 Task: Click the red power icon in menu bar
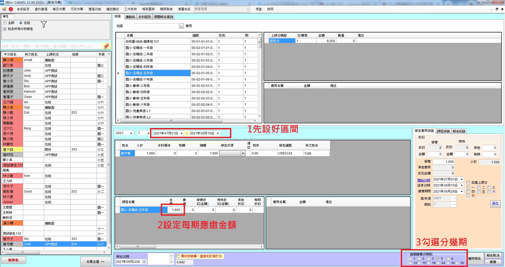(x=11, y=9)
